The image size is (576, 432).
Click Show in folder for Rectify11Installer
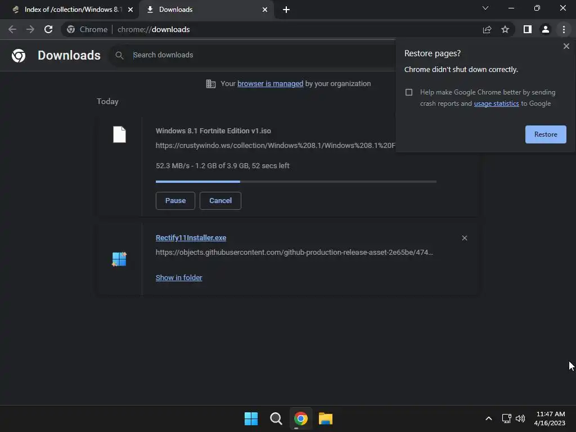coord(179,278)
